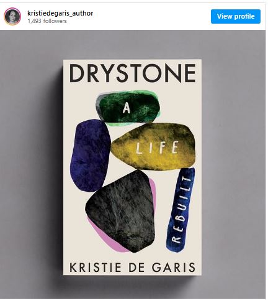Click the KRISTIE DE GARIS author name
The height and width of the screenshot is (300, 268).
[133, 267]
